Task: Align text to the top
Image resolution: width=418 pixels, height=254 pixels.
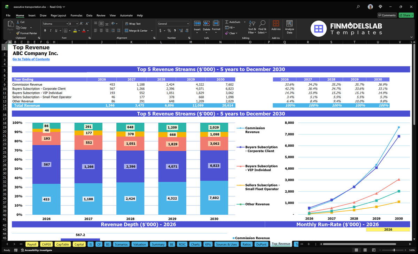Action: (95, 24)
